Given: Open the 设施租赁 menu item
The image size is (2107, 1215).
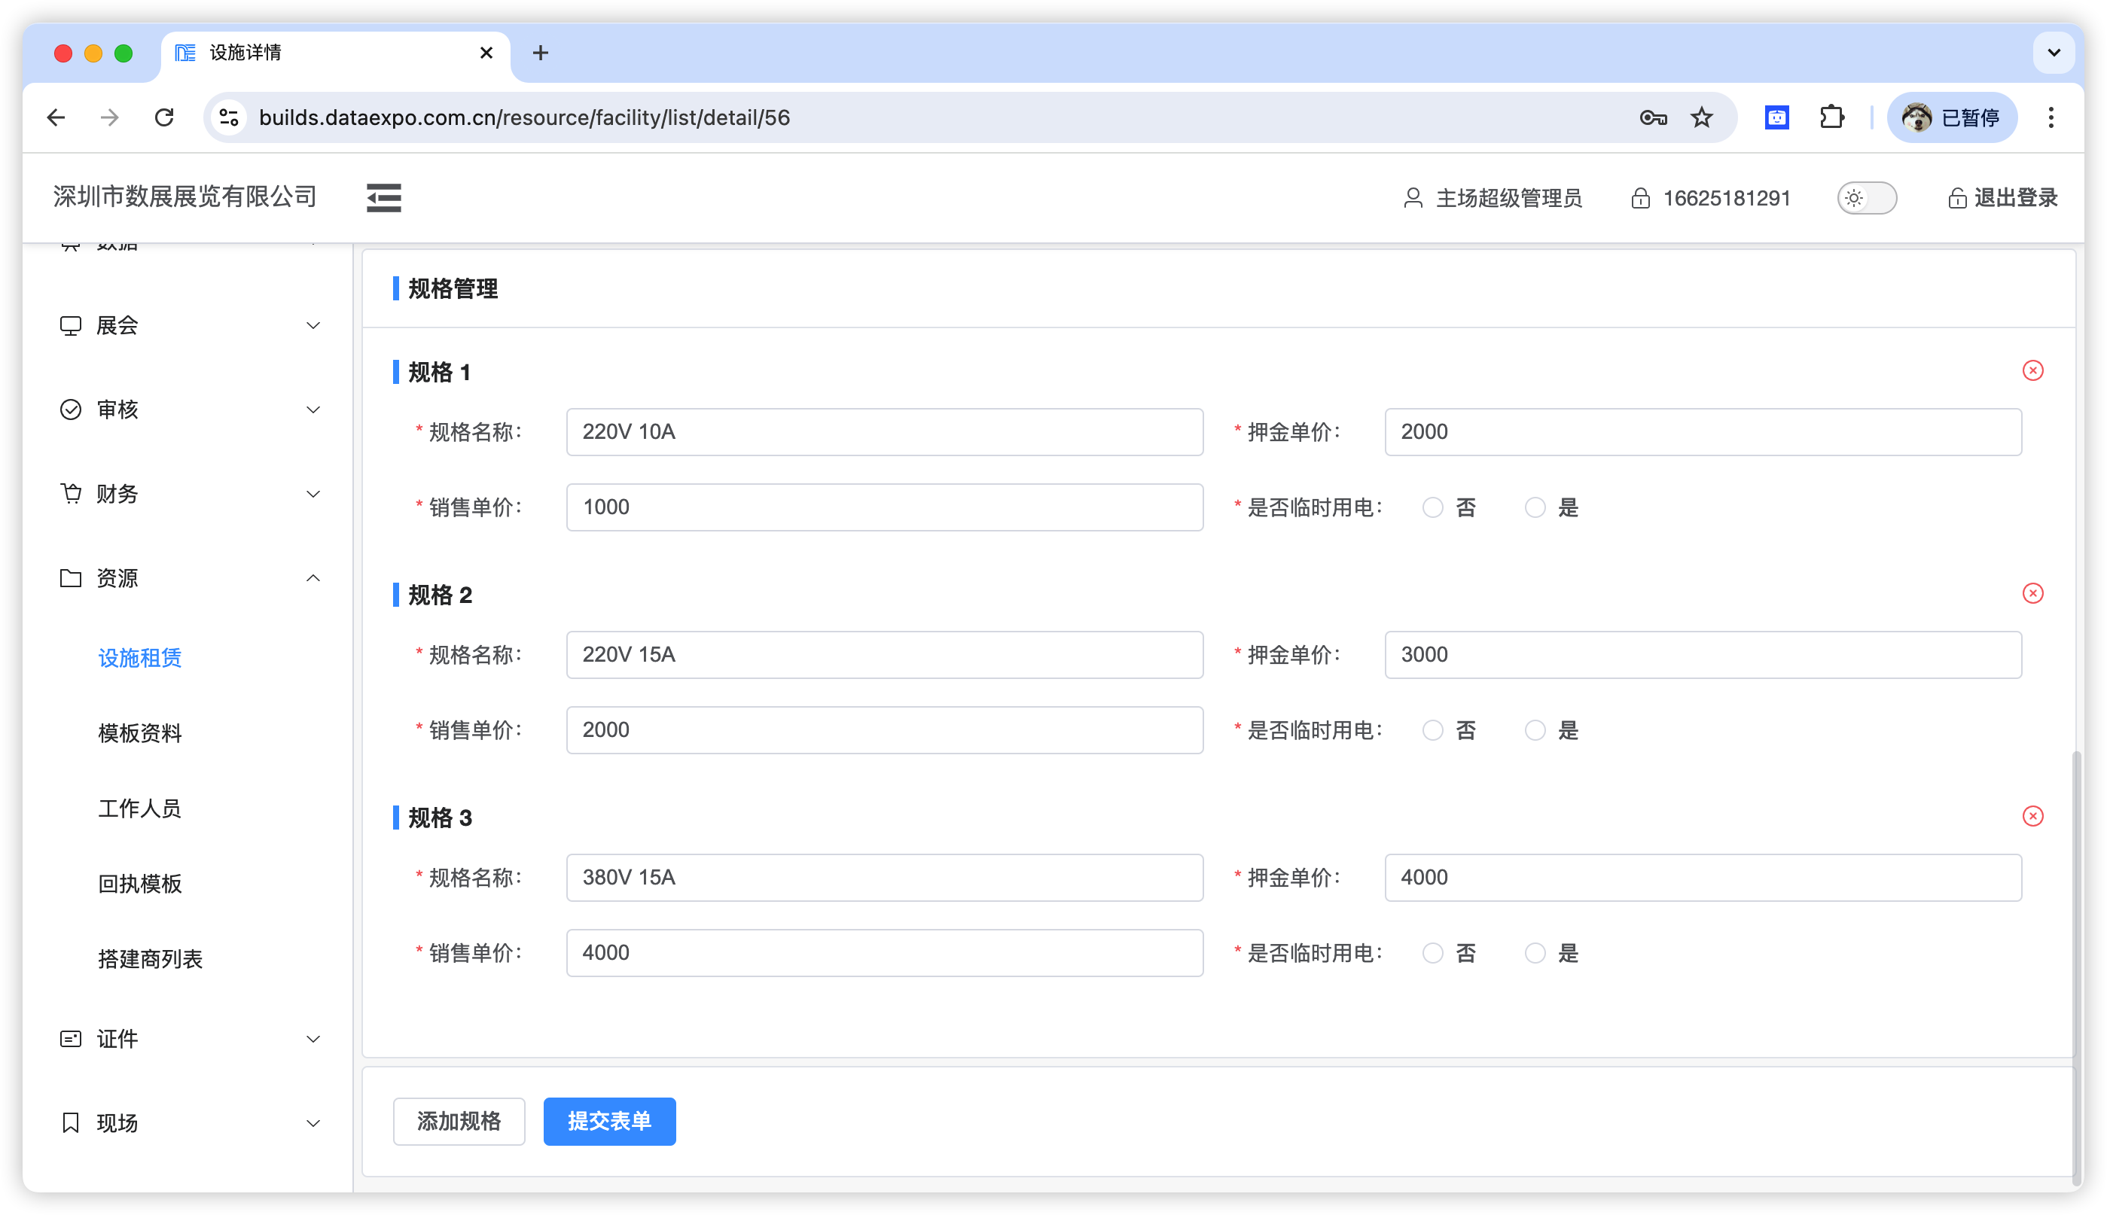Looking at the screenshot, I should pyautogui.click(x=139, y=658).
